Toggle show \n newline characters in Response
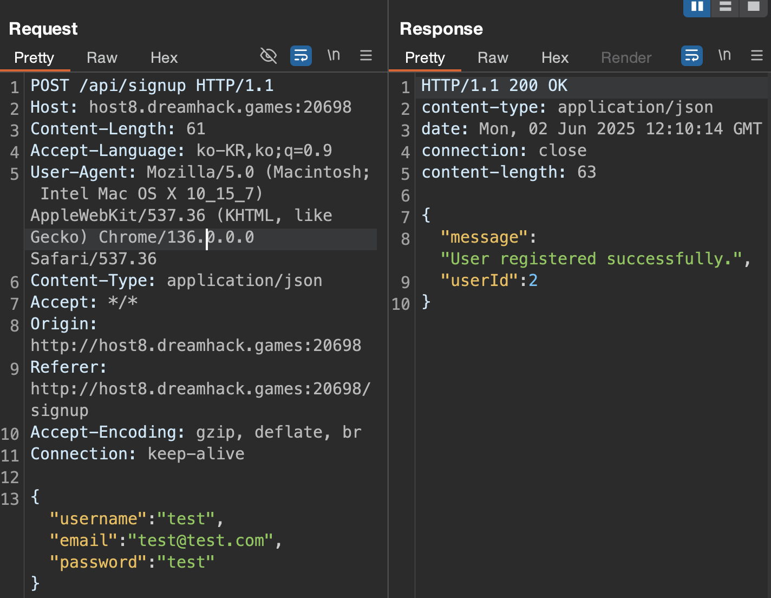The image size is (771, 598). tap(724, 55)
